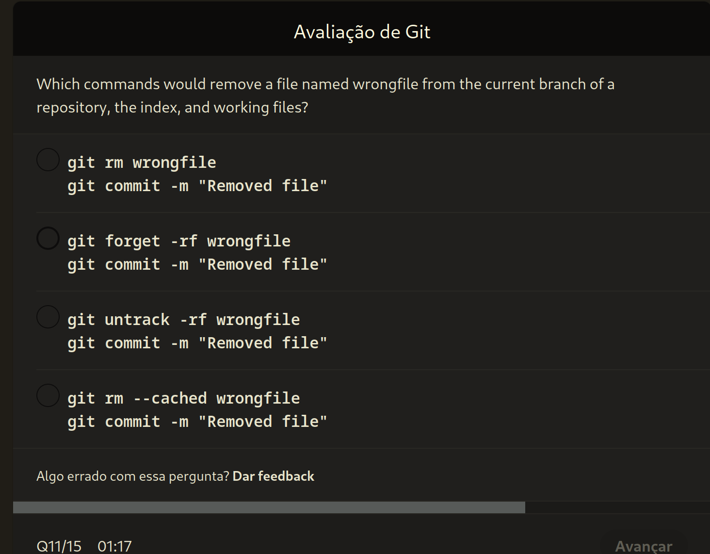Choose the 'git forget -rf wrongfile' option
This screenshot has width=710, height=554.
[48, 238]
